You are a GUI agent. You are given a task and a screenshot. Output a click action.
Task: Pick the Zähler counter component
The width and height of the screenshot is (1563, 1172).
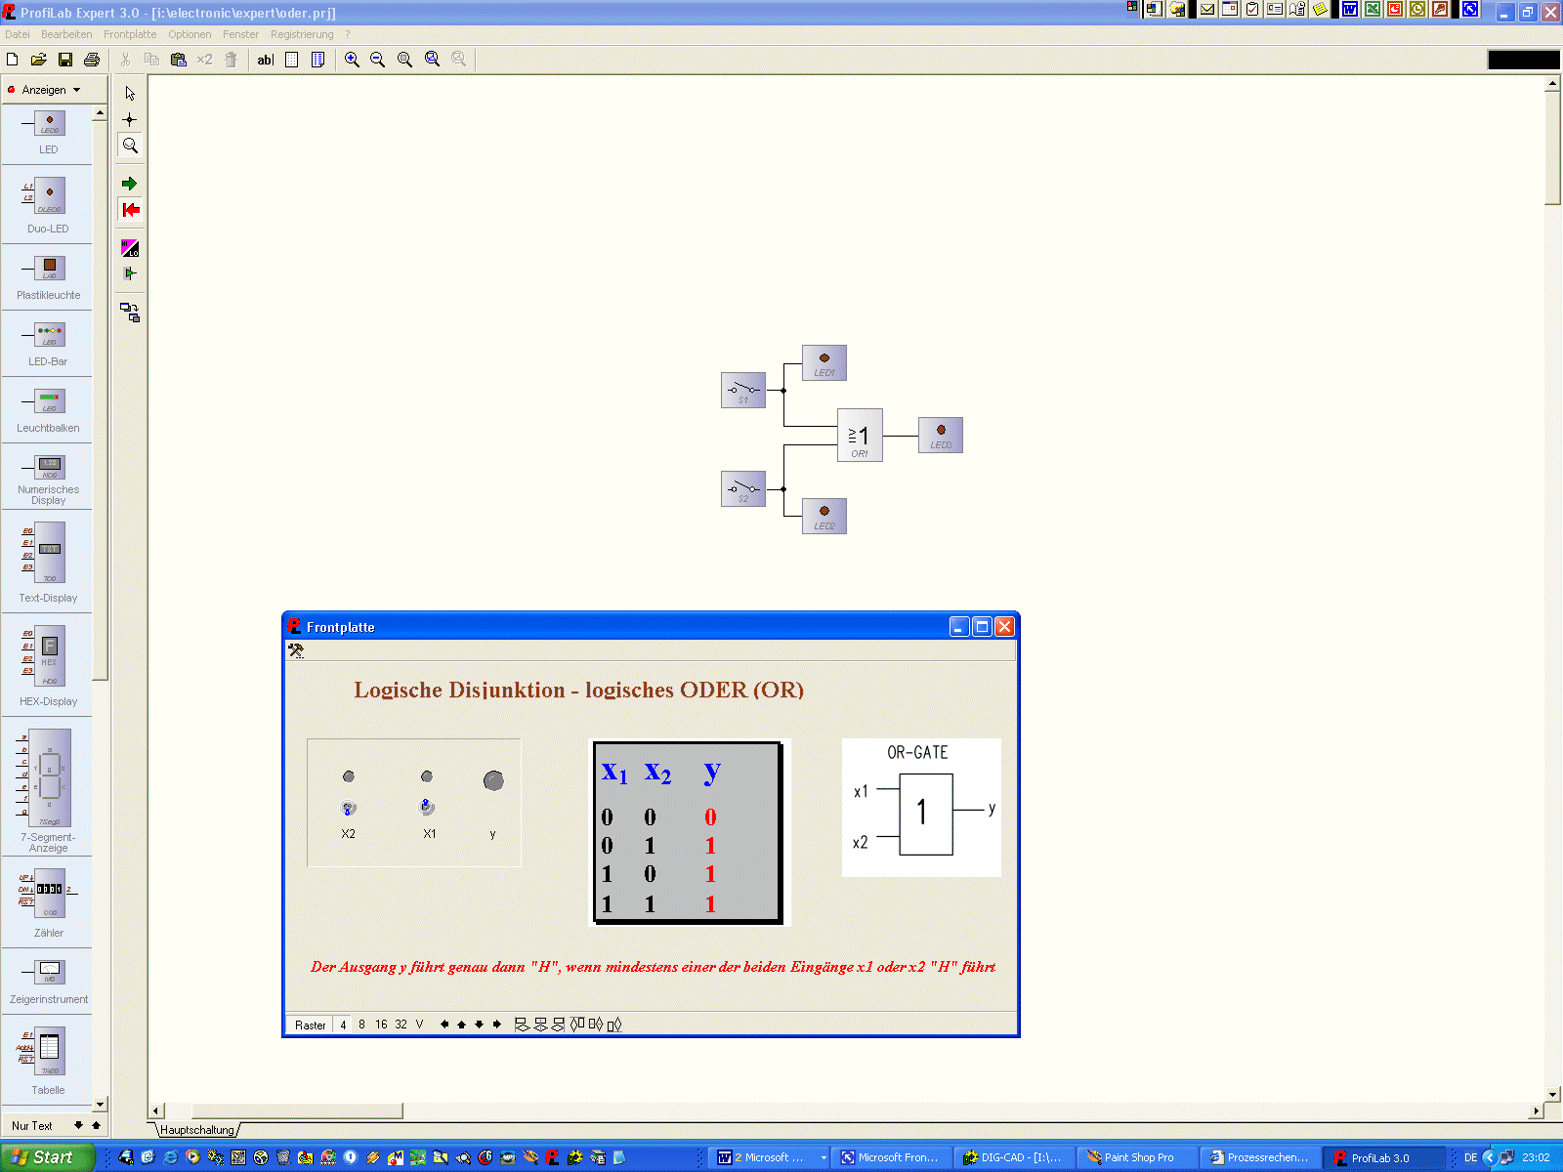[x=48, y=903]
